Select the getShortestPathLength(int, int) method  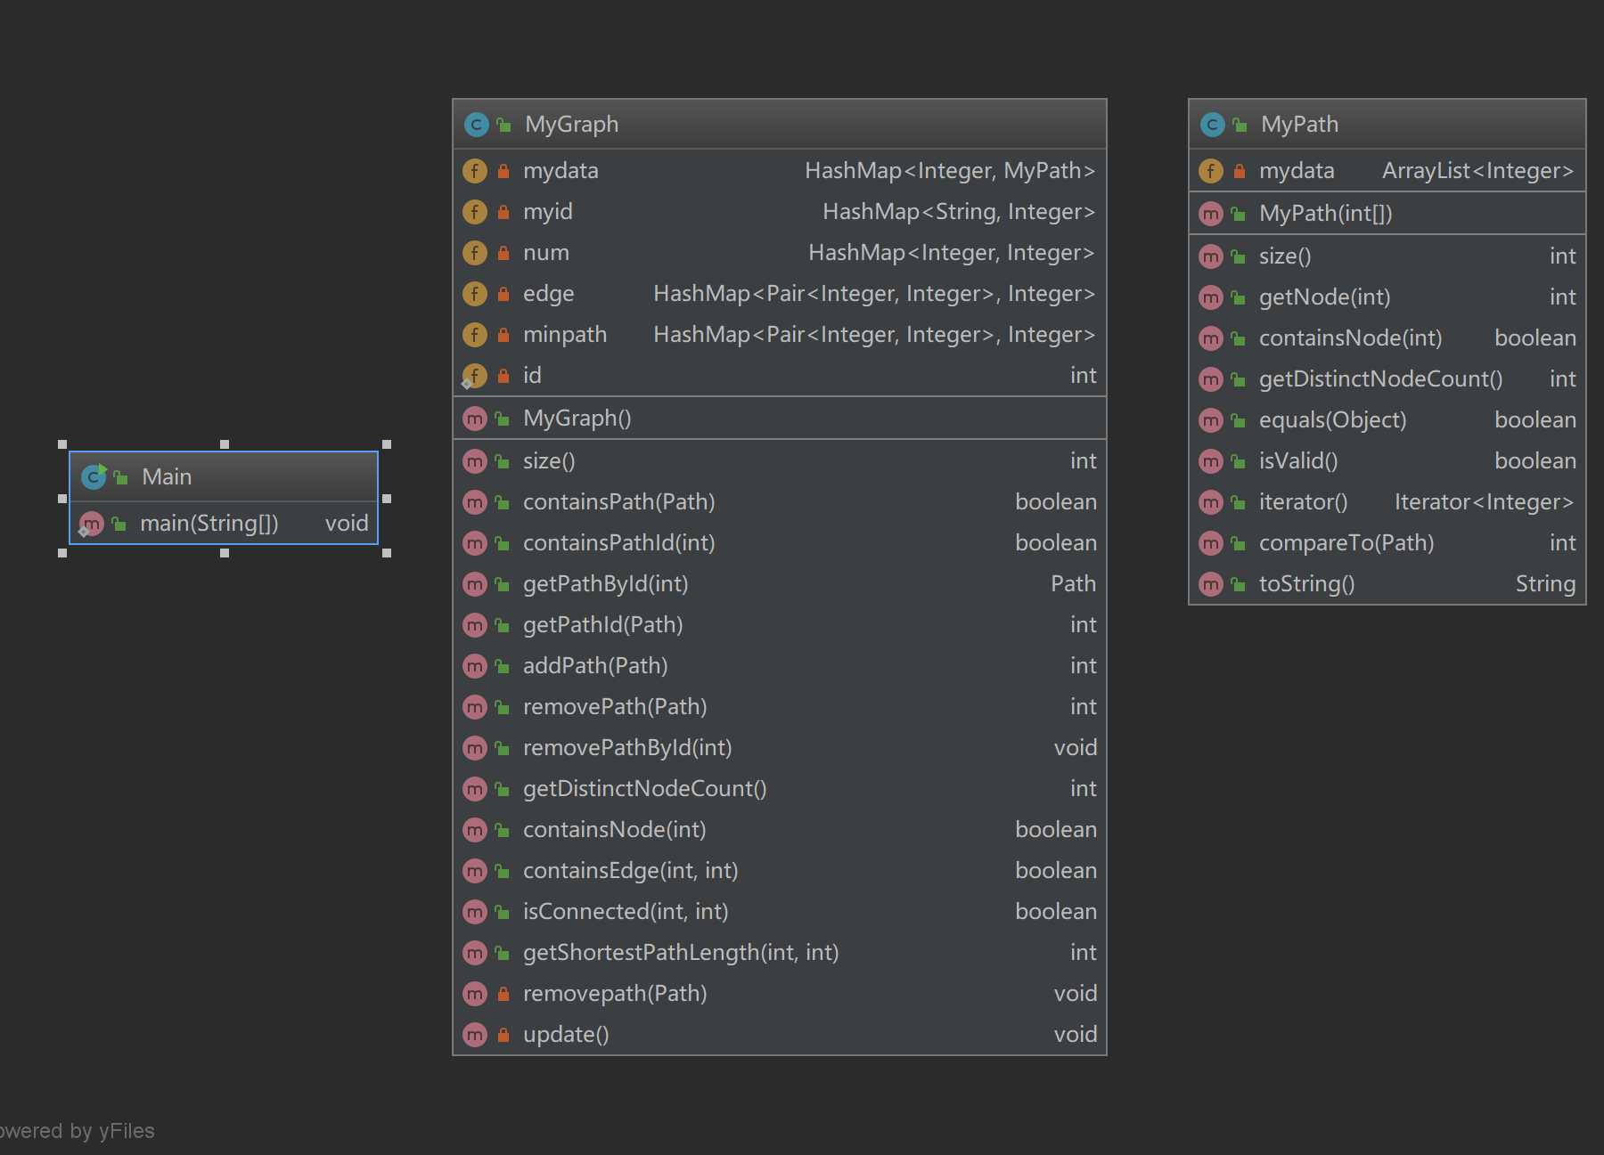pos(780,953)
